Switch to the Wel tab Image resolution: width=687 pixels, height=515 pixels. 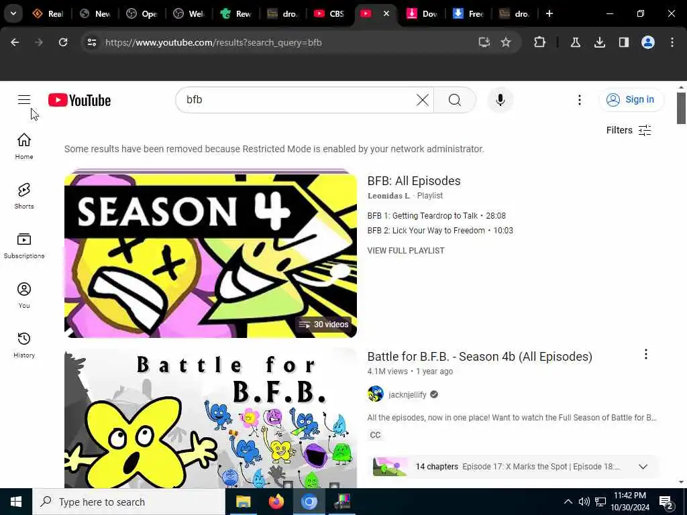(189, 13)
